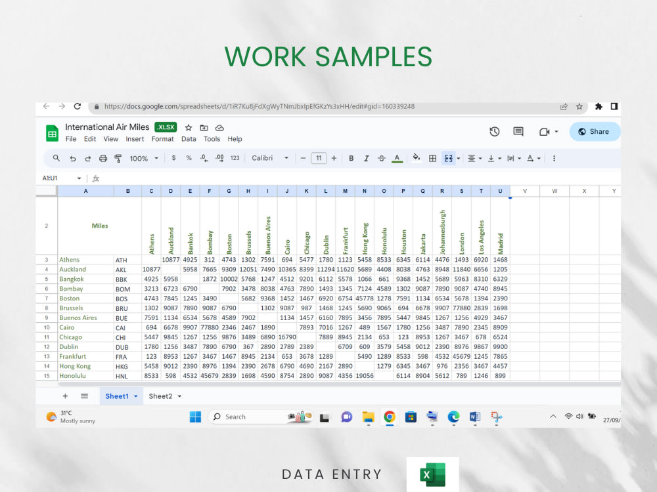Open the text color picker
This screenshot has height=492, width=657.
(397, 158)
